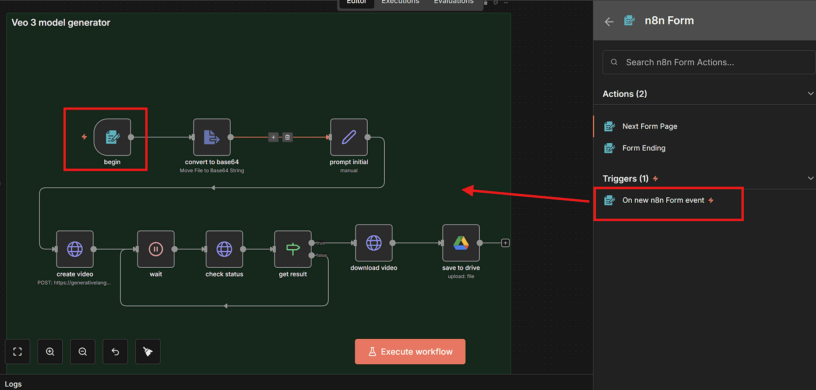Screen dimensions: 816x390
Task: Click the zoom in canvas button
Action: (x=50, y=352)
